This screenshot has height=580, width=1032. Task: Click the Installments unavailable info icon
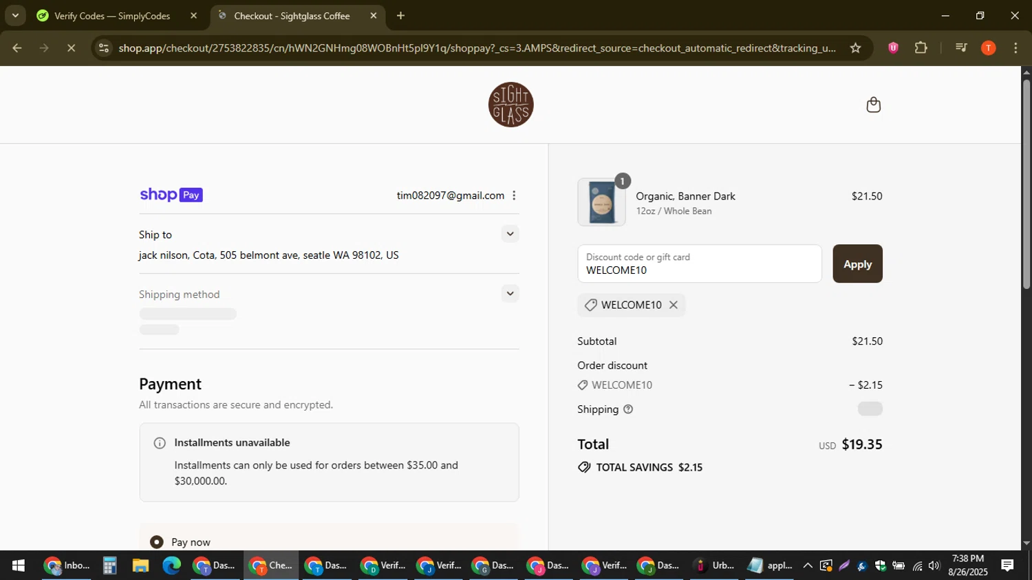[160, 443]
